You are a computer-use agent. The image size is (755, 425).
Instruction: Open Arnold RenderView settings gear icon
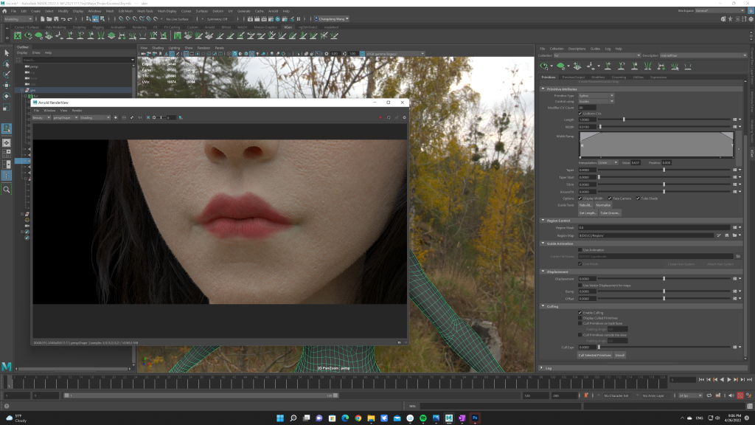pyautogui.click(x=404, y=117)
